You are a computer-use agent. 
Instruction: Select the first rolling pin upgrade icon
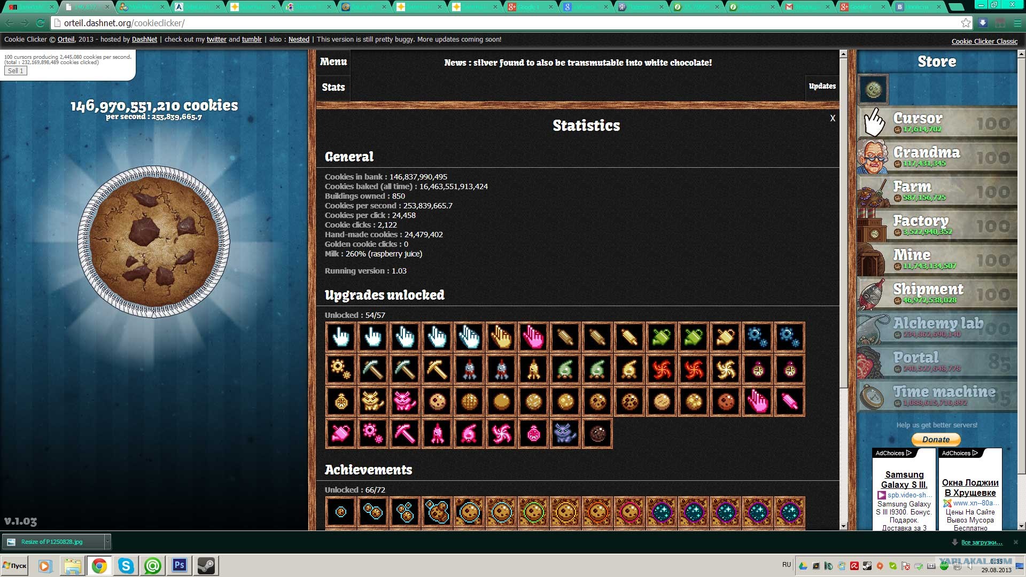point(565,337)
